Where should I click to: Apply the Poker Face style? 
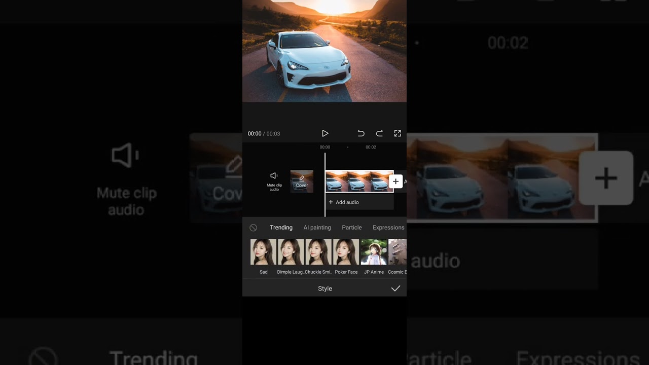pos(346,257)
